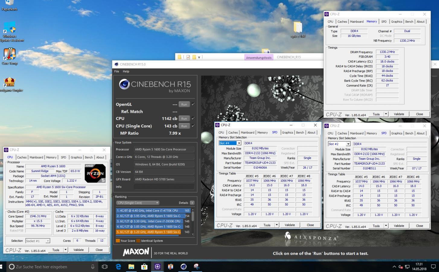Run the CPU (Single Core) benchmark
This screenshot has width=439, height=272.
pos(184,126)
